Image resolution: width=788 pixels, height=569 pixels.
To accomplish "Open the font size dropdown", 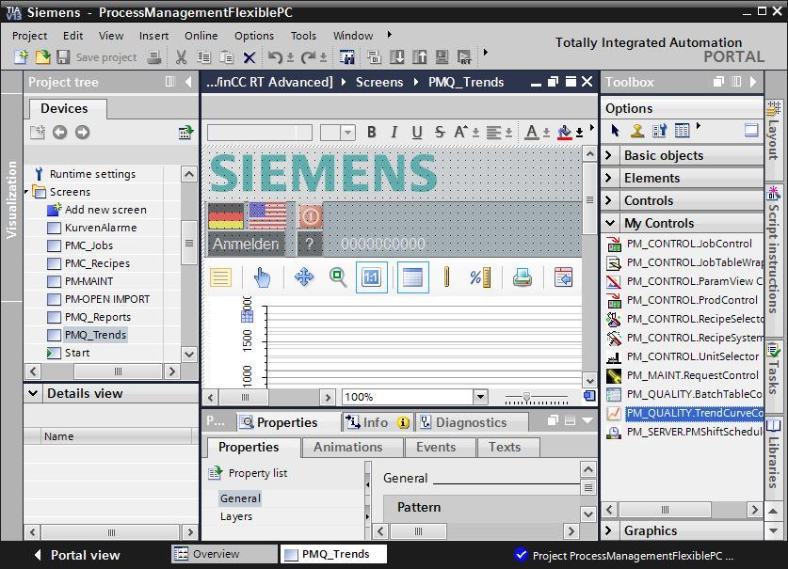I will point(347,133).
